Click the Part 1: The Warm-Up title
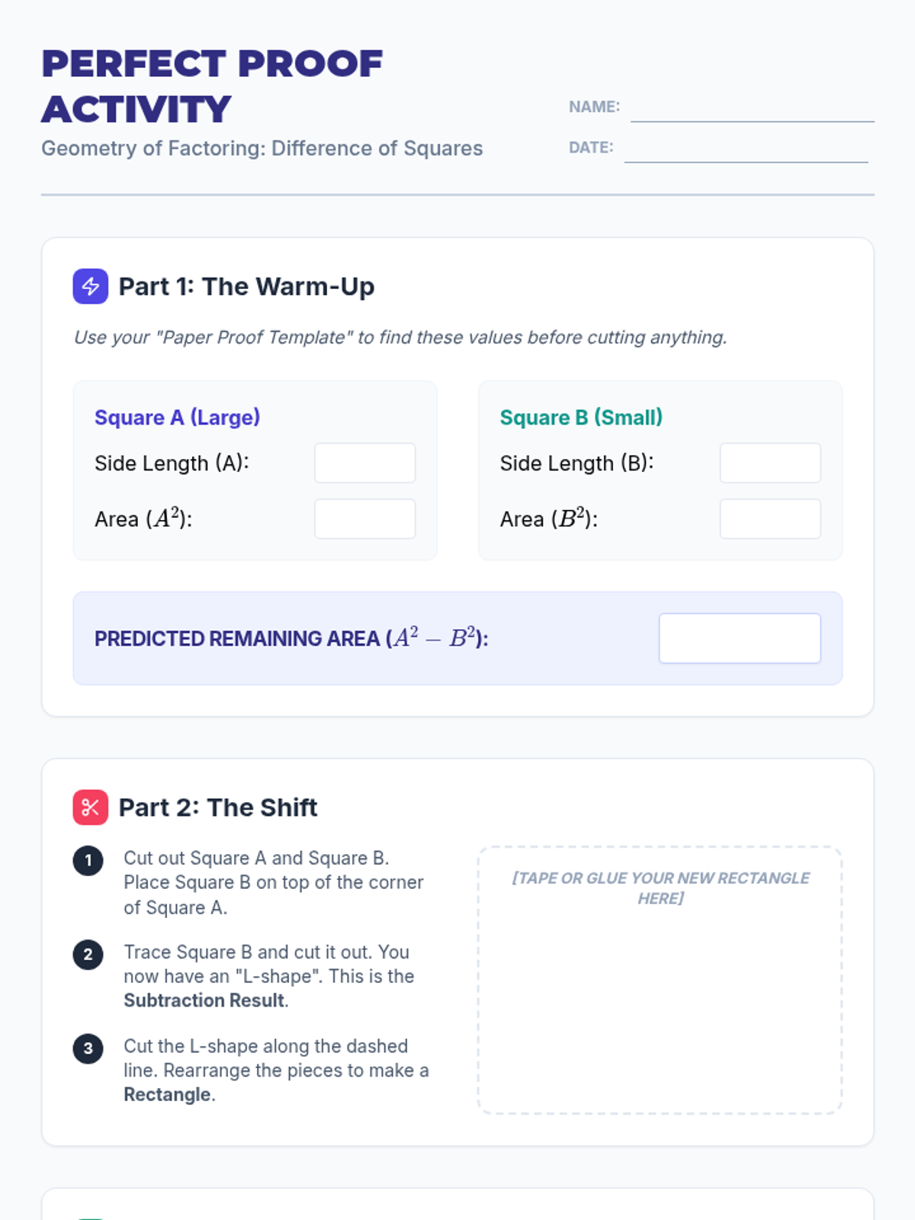 [246, 287]
